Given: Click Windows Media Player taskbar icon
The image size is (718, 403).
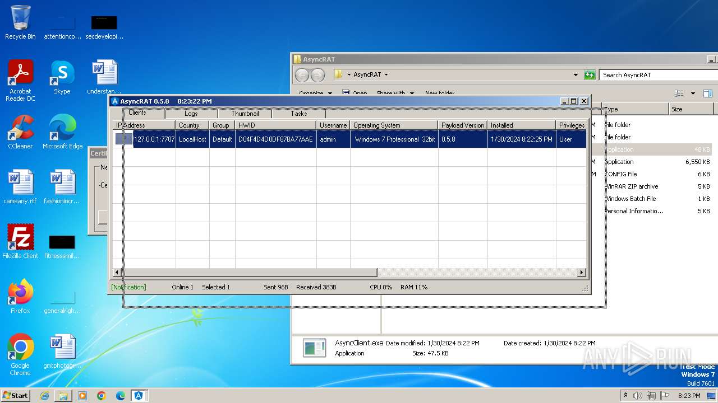Looking at the screenshot, I should click(x=82, y=396).
